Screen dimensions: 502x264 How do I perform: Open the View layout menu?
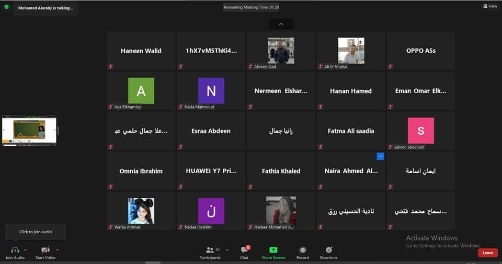(490, 6)
